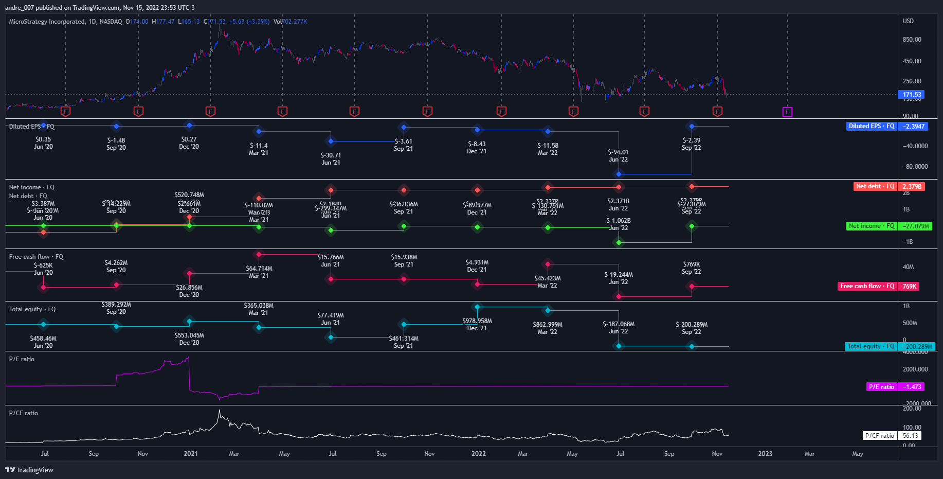This screenshot has width=943, height=479.
Task: Select the red Net debt · FQ axis label
Action: (x=875, y=186)
